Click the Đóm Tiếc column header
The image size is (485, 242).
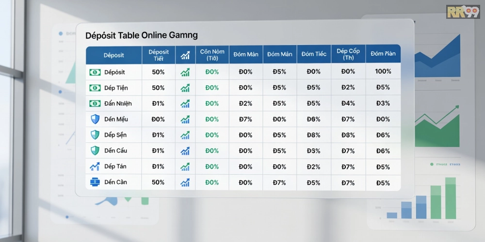[x=314, y=54]
